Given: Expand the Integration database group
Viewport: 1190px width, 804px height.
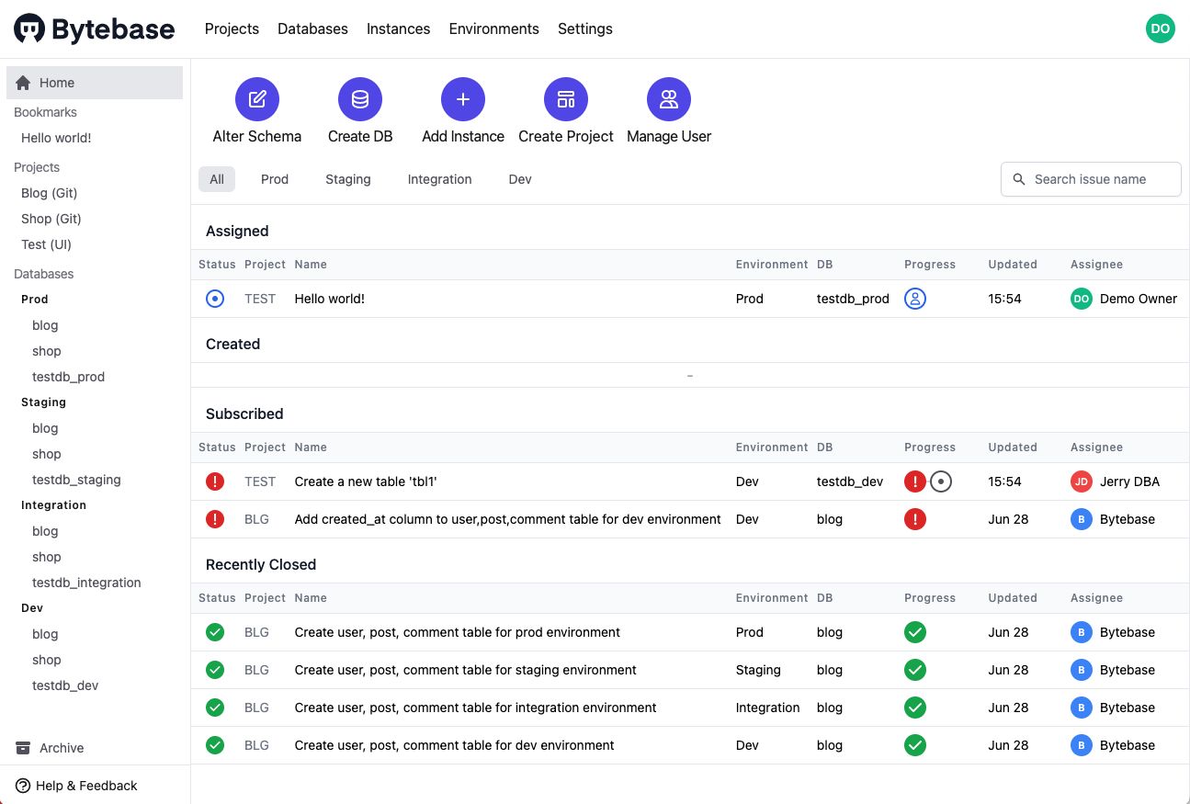Looking at the screenshot, I should click(53, 504).
